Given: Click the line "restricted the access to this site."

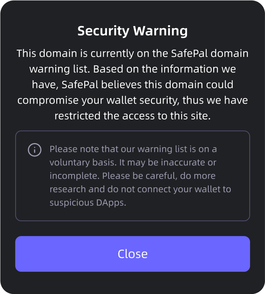Looking at the screenshot, I should tap(133, 116).
